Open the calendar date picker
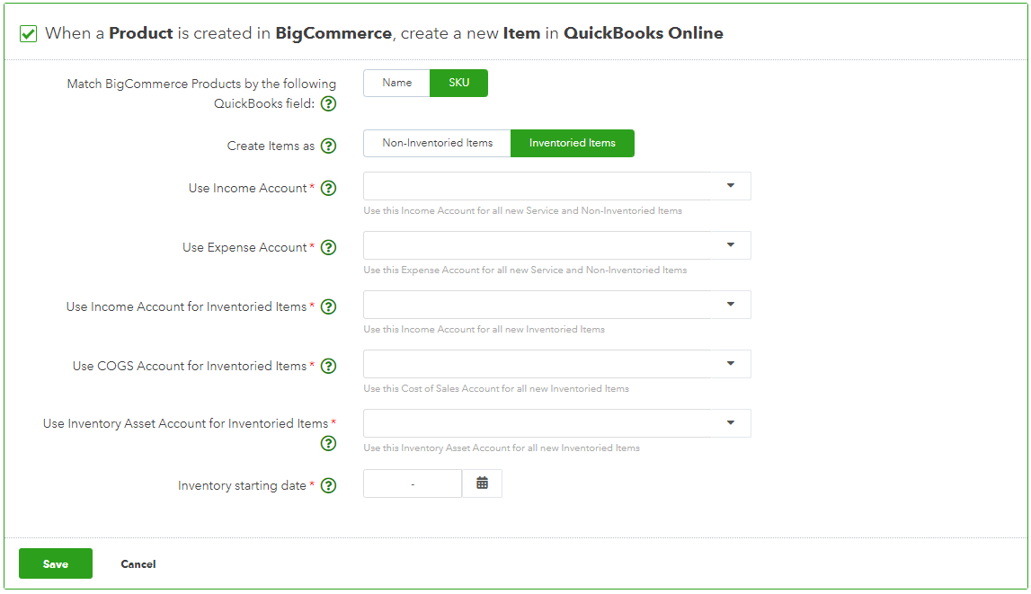The width and height of the screenshot is (1031, 594). (482, 483)
